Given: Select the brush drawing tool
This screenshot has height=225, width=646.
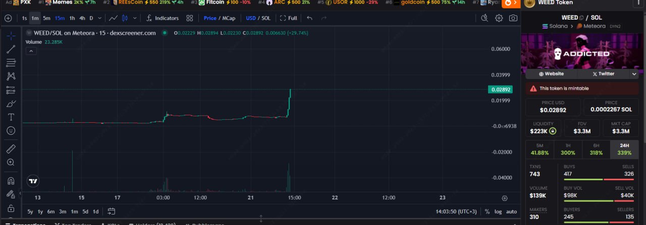Looking at the screenshot, I should pos(11,104).
